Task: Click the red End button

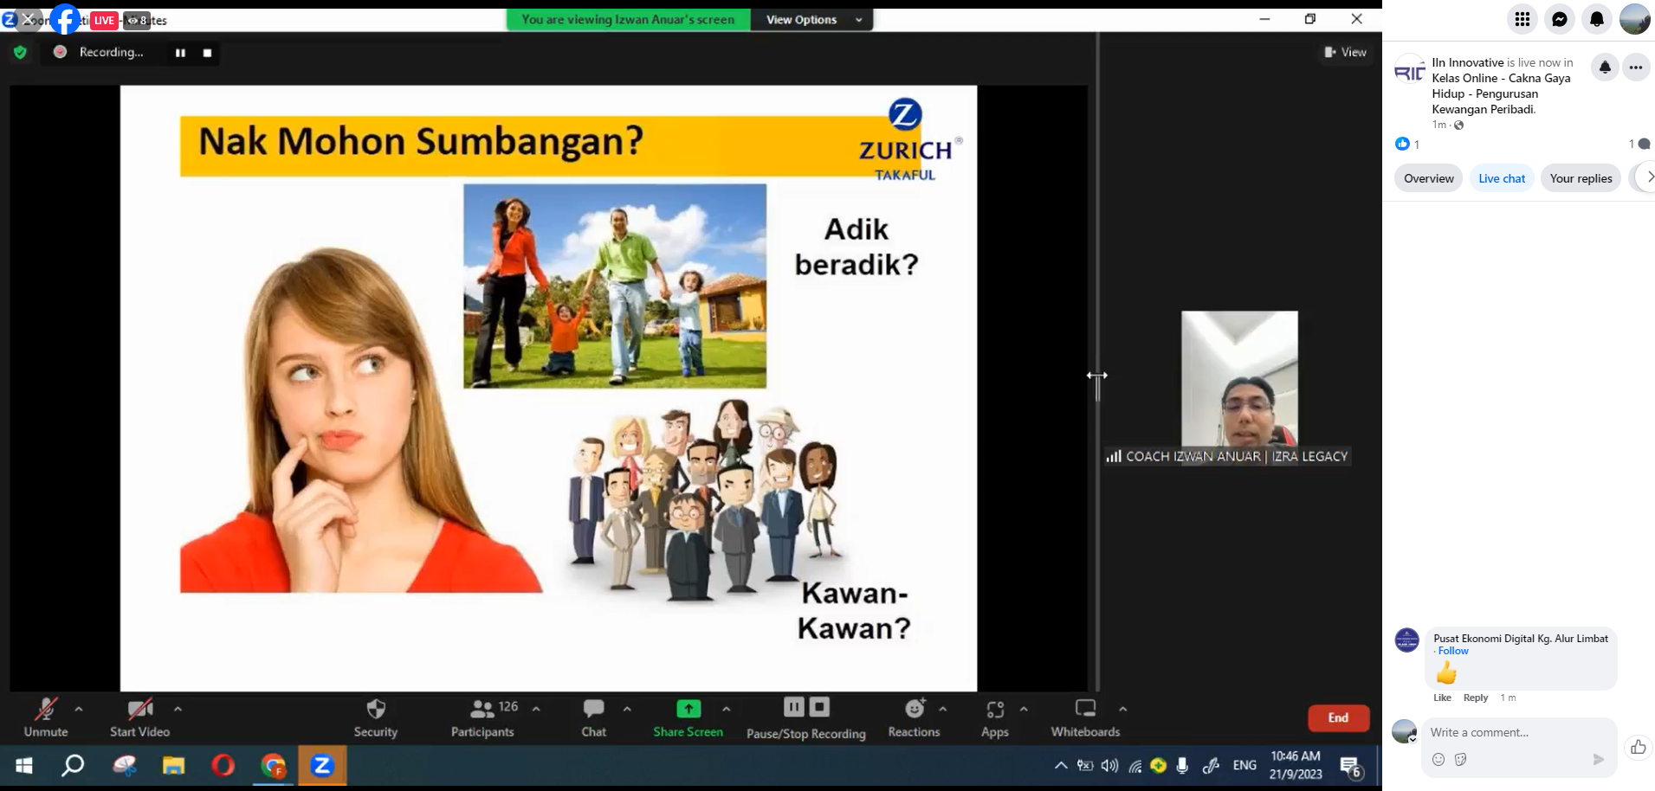Action: coord(1338,717)
